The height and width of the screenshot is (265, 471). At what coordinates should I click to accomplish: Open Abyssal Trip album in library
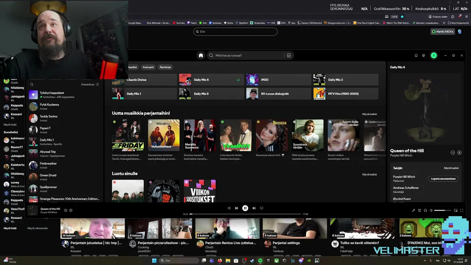[64, 154]
